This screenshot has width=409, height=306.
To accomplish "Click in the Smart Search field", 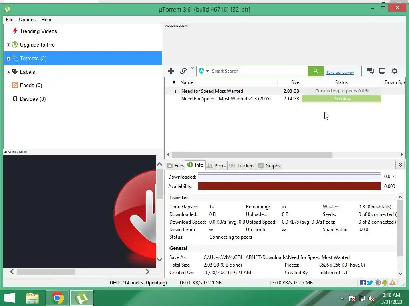I will [x=259, y=71].
